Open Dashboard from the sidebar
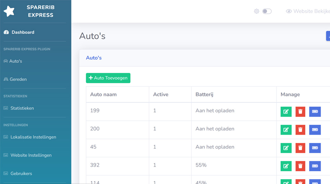 point(23,32)
